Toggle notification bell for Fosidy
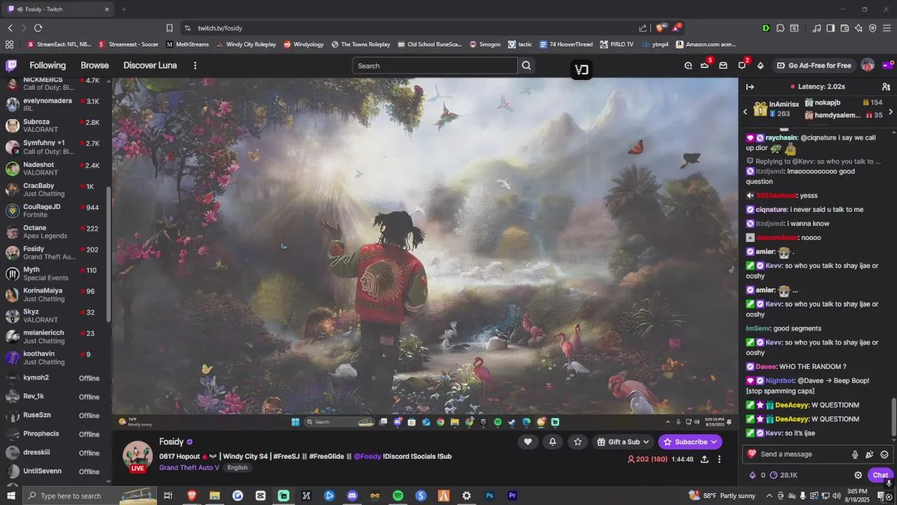 coord(552,441)
